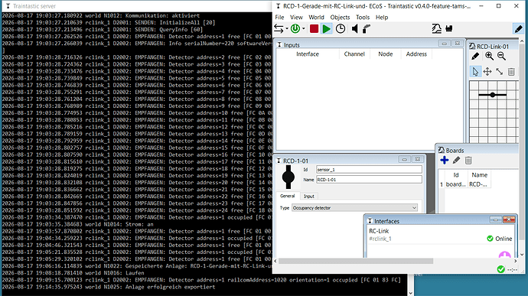Open the boards list toolbar icon
Image resolution: width=528 pixels, height=296 pixels.
point(437,28)
